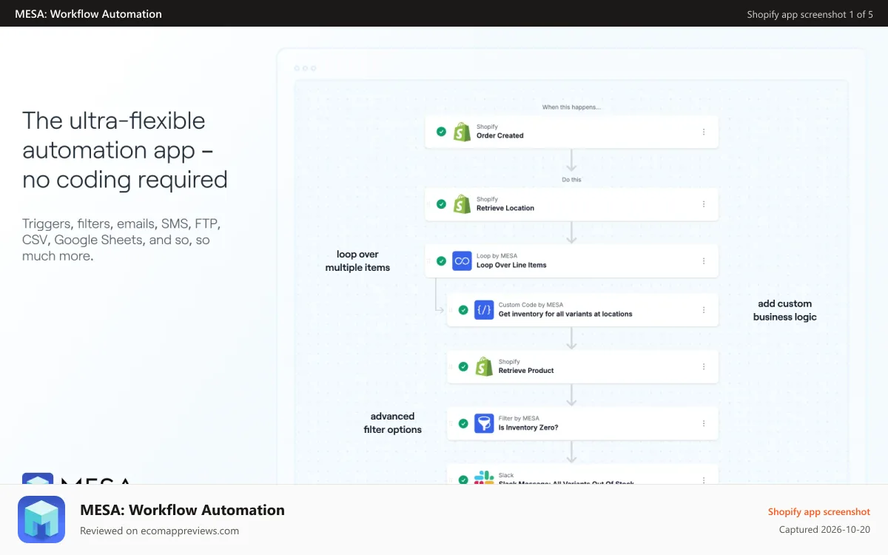The image size is (888, 555).
Task: Click the MESA app icon in bottom bar
Action: (x=41, y=519)
